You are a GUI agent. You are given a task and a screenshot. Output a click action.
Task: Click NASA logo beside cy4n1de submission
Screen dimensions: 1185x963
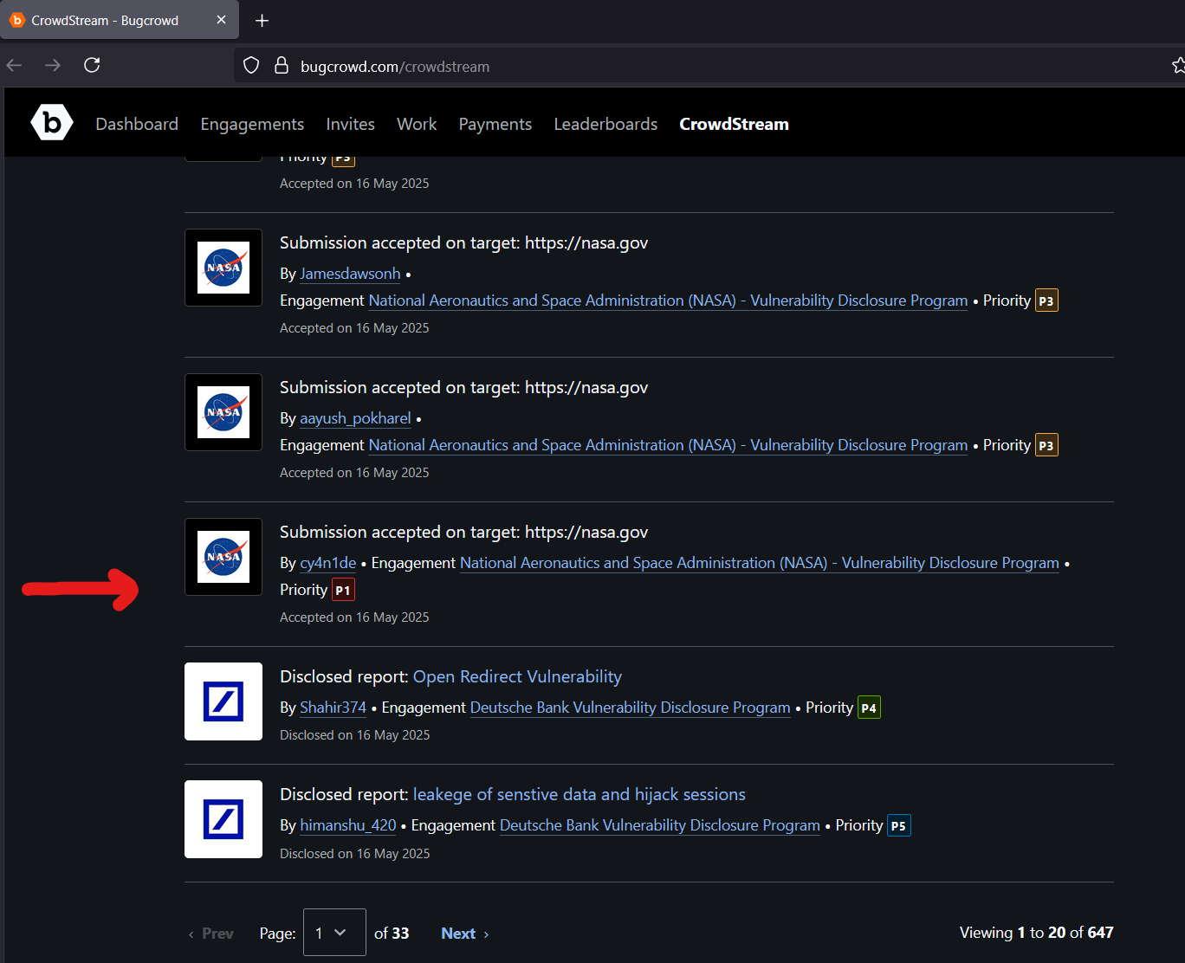coord(223,557)
